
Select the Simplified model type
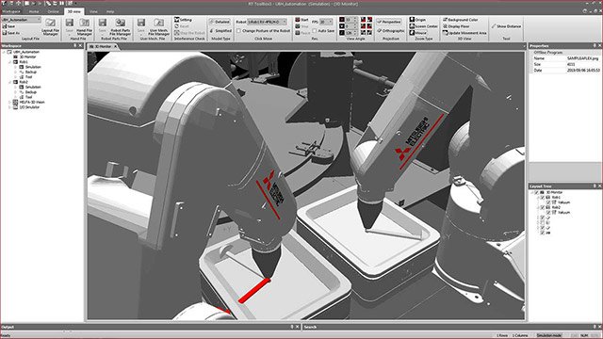click(220, 31)
